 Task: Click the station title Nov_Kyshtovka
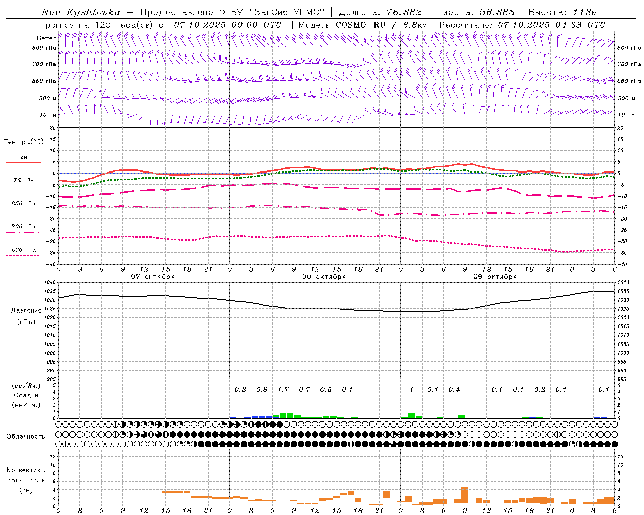81,12
